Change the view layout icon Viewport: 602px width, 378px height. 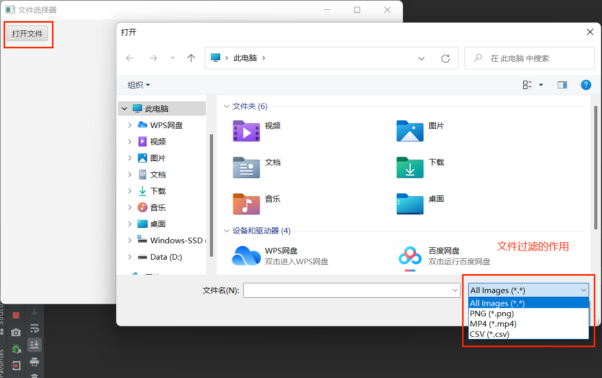[x=527, y=85]
